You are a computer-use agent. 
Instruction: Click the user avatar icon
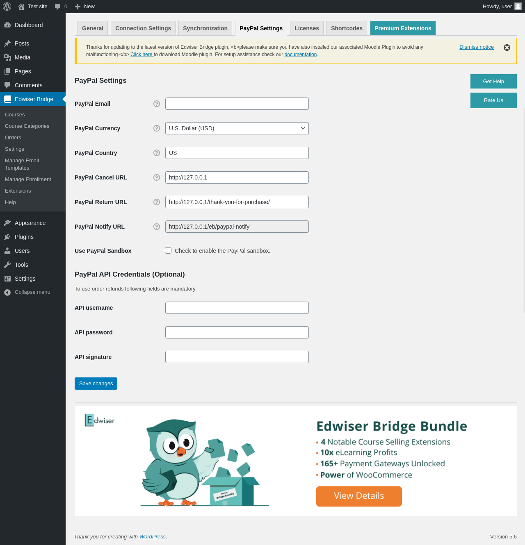point(518,6)
